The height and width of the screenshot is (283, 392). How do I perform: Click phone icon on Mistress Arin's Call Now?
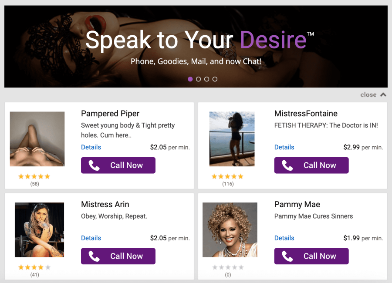point(94,256)
